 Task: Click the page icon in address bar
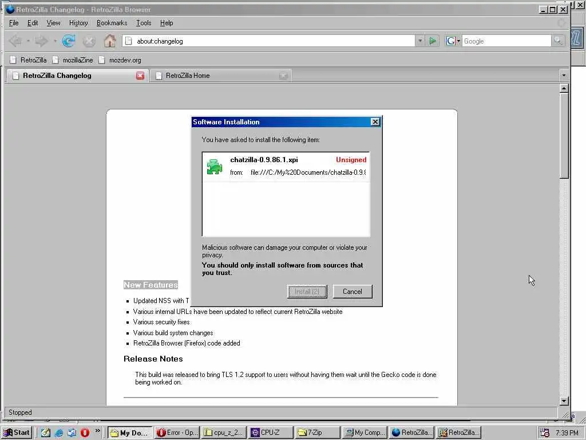[129, 41]
